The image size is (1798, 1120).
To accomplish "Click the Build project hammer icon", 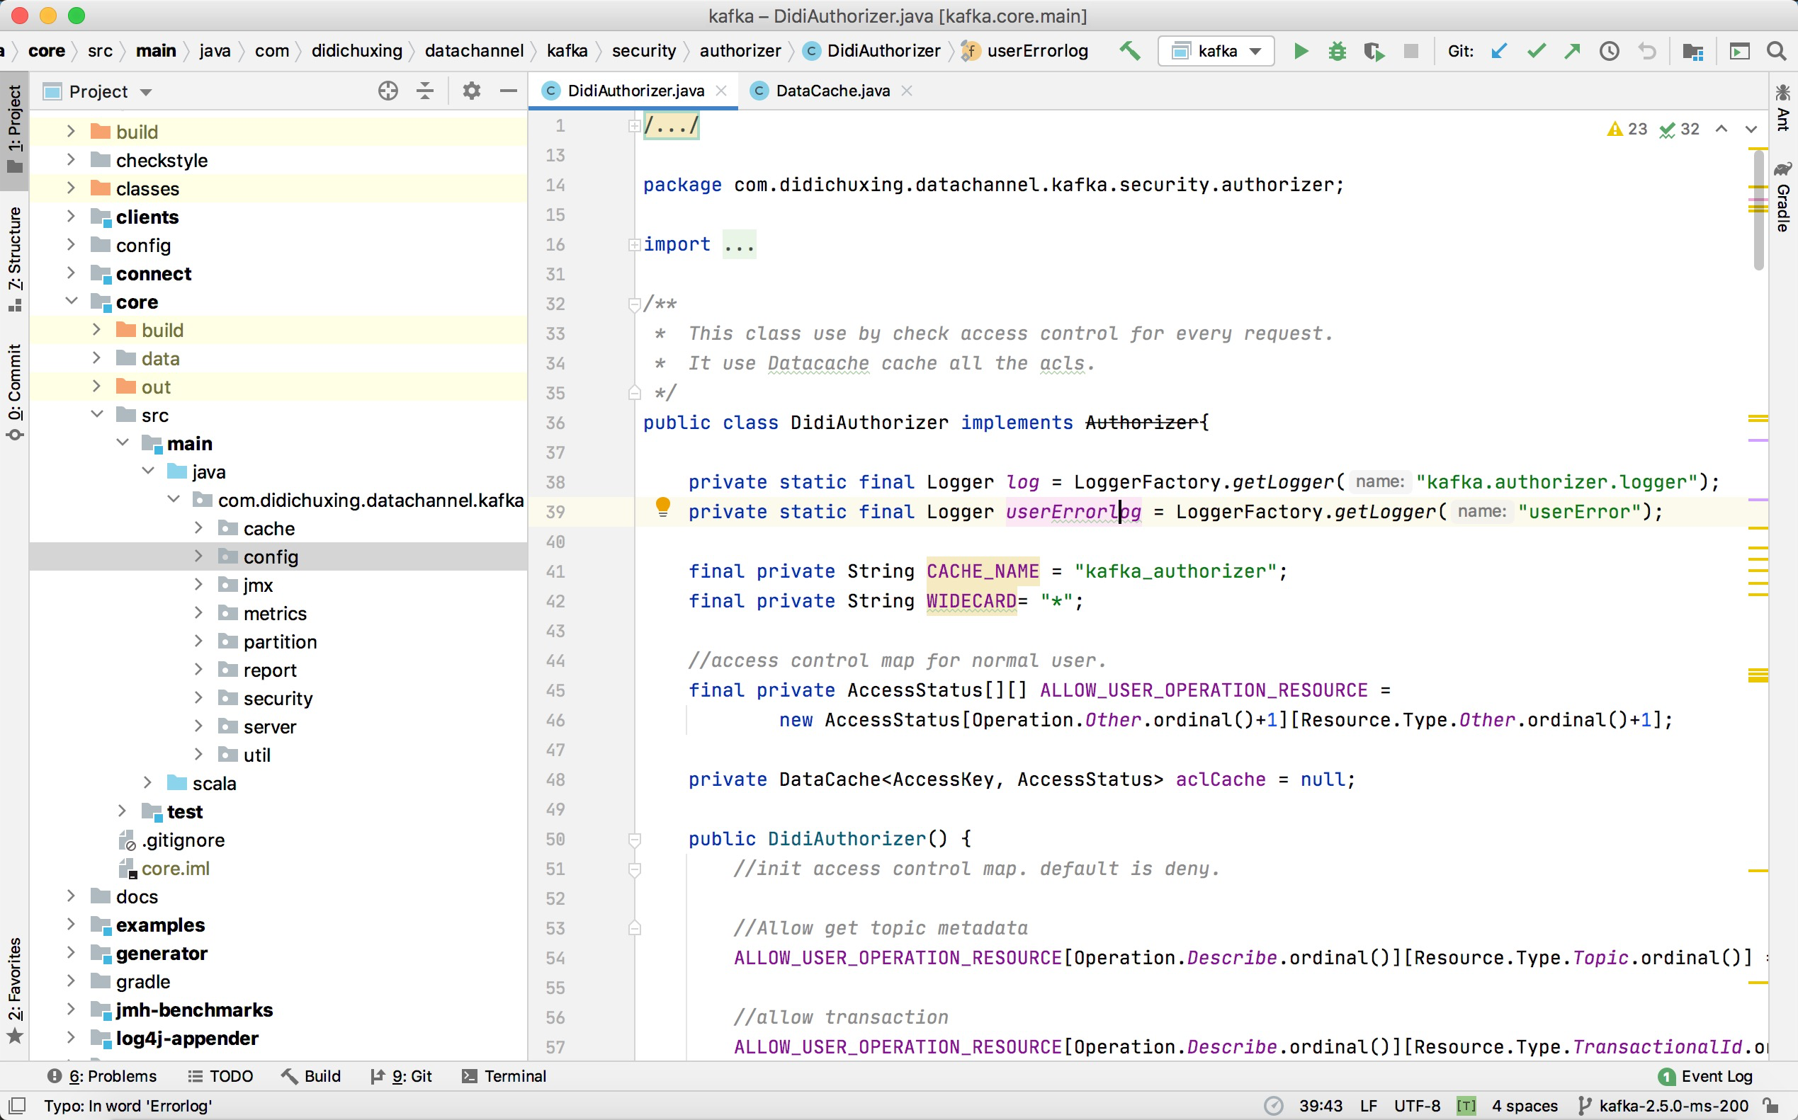I will pos(1130,51).
